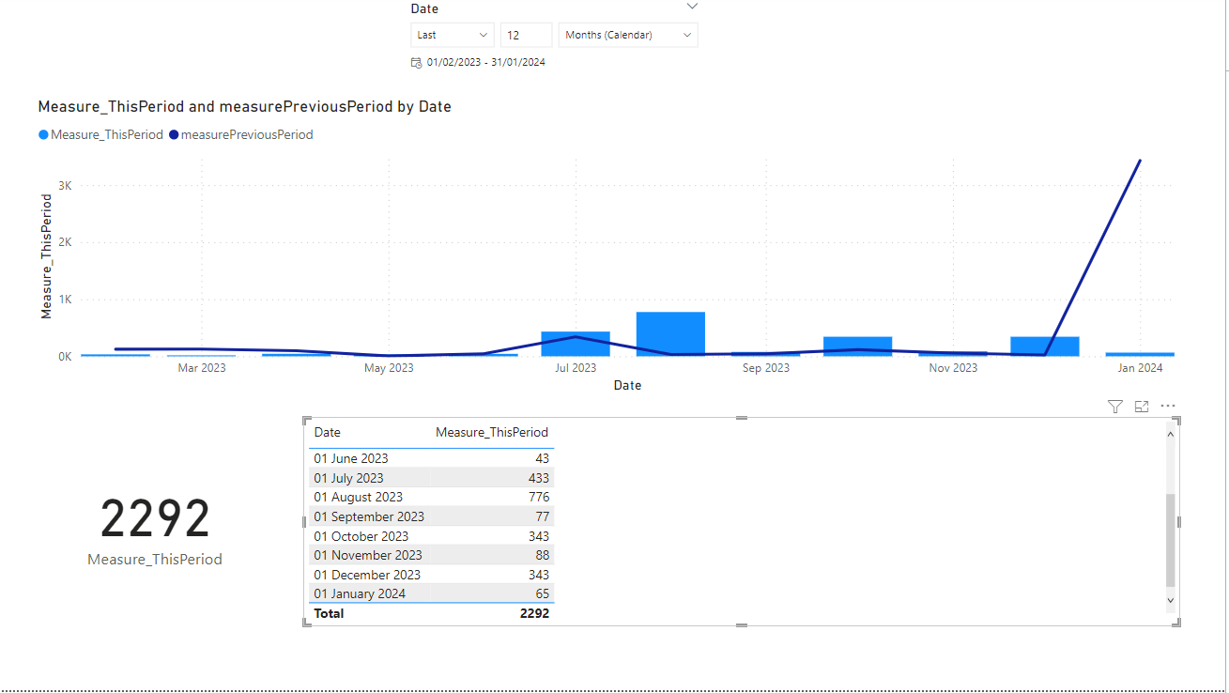
Task: Click the '3K' y-axis label
Action: pos(65,186)
